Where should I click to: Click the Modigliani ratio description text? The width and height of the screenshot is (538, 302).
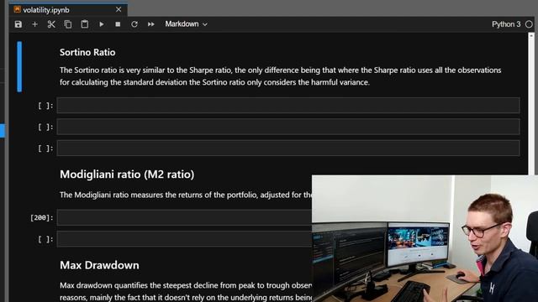click(186, 195)
